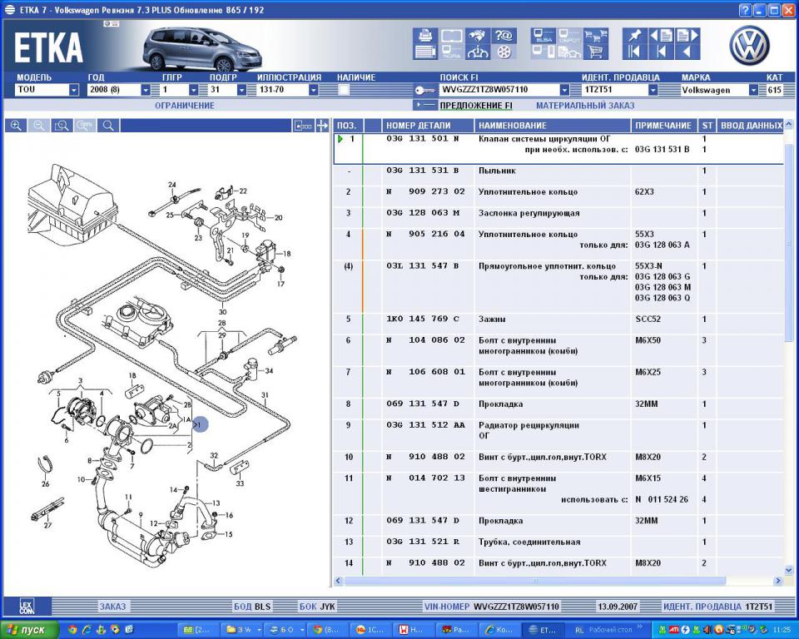Expand the Подгр dropdown

(241, 90)
